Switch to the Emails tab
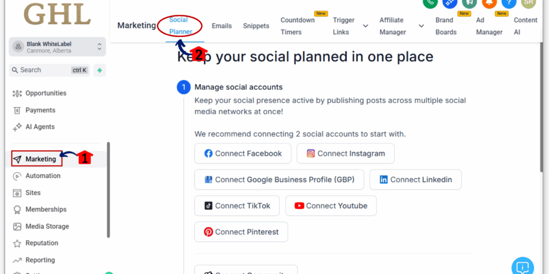The width and height of the screenshot is (549, 274). pos(221,26)
